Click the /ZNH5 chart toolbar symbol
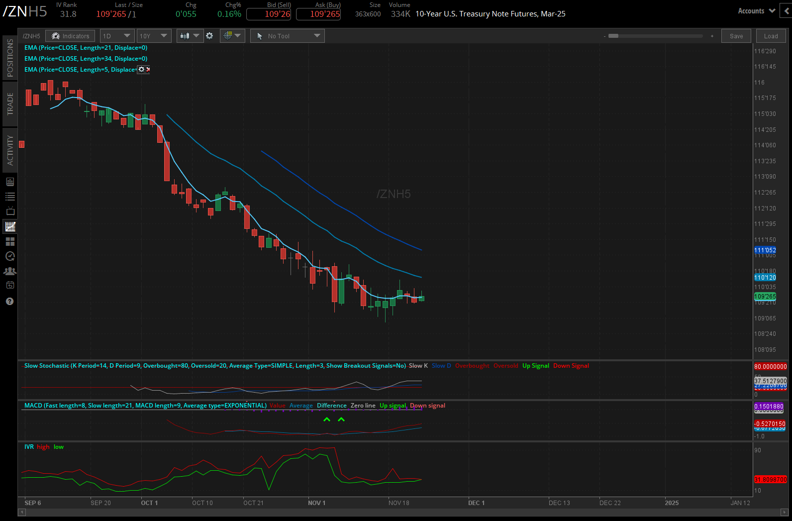This screenshot has width=792, height=521. 31,36
